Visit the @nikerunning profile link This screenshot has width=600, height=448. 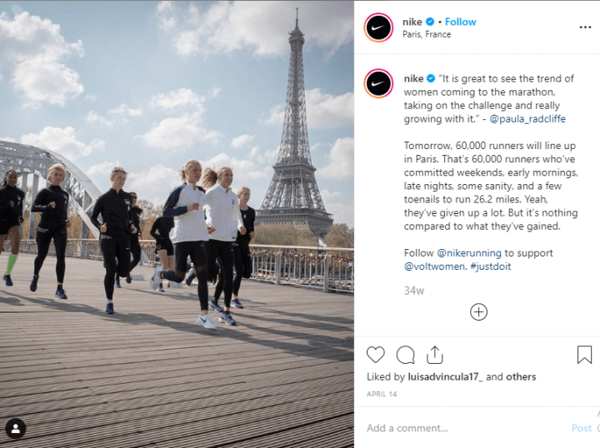[469, 253]
